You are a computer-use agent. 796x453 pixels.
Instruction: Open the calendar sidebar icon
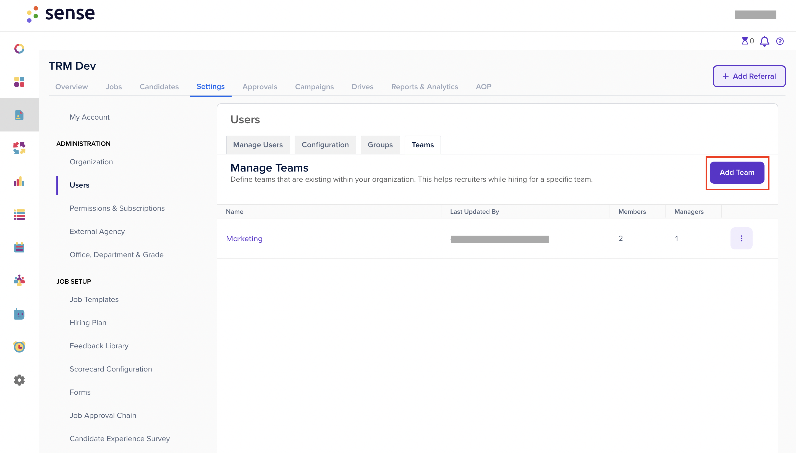[x=19, y=248]
